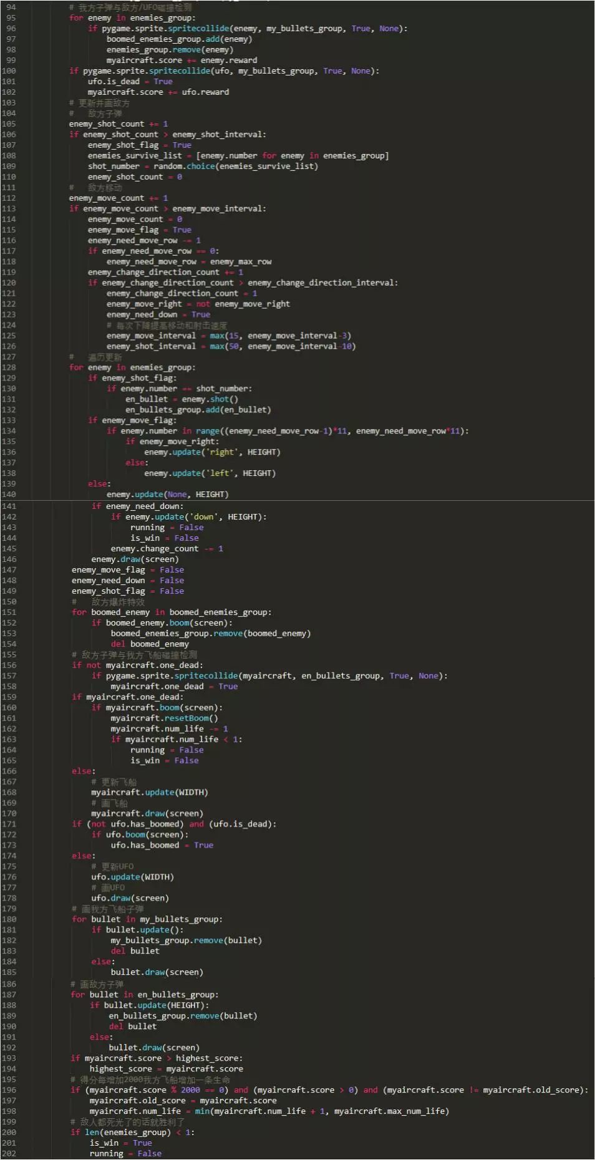The width and height of the screenshot is (595, 1160).
Task: Click the 'myaircraft.resetBoom()' call
Action: point(164,718)
